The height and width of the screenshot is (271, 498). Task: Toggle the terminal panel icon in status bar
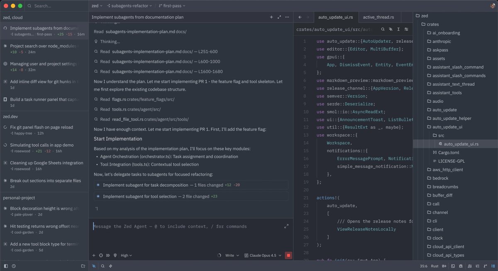coord(452,266)
